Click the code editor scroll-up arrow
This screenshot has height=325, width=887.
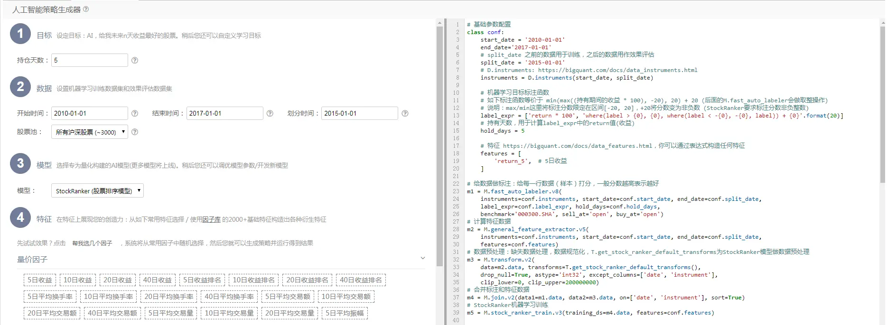882,22
